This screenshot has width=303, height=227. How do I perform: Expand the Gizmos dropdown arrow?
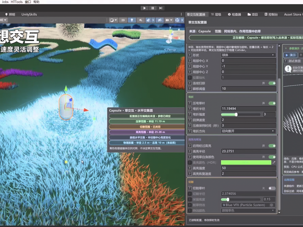pyautogui.click(x=182, y=20)
